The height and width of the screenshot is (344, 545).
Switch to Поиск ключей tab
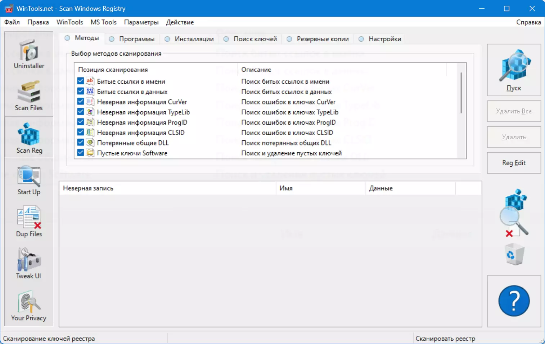click(x=250, y=39)
